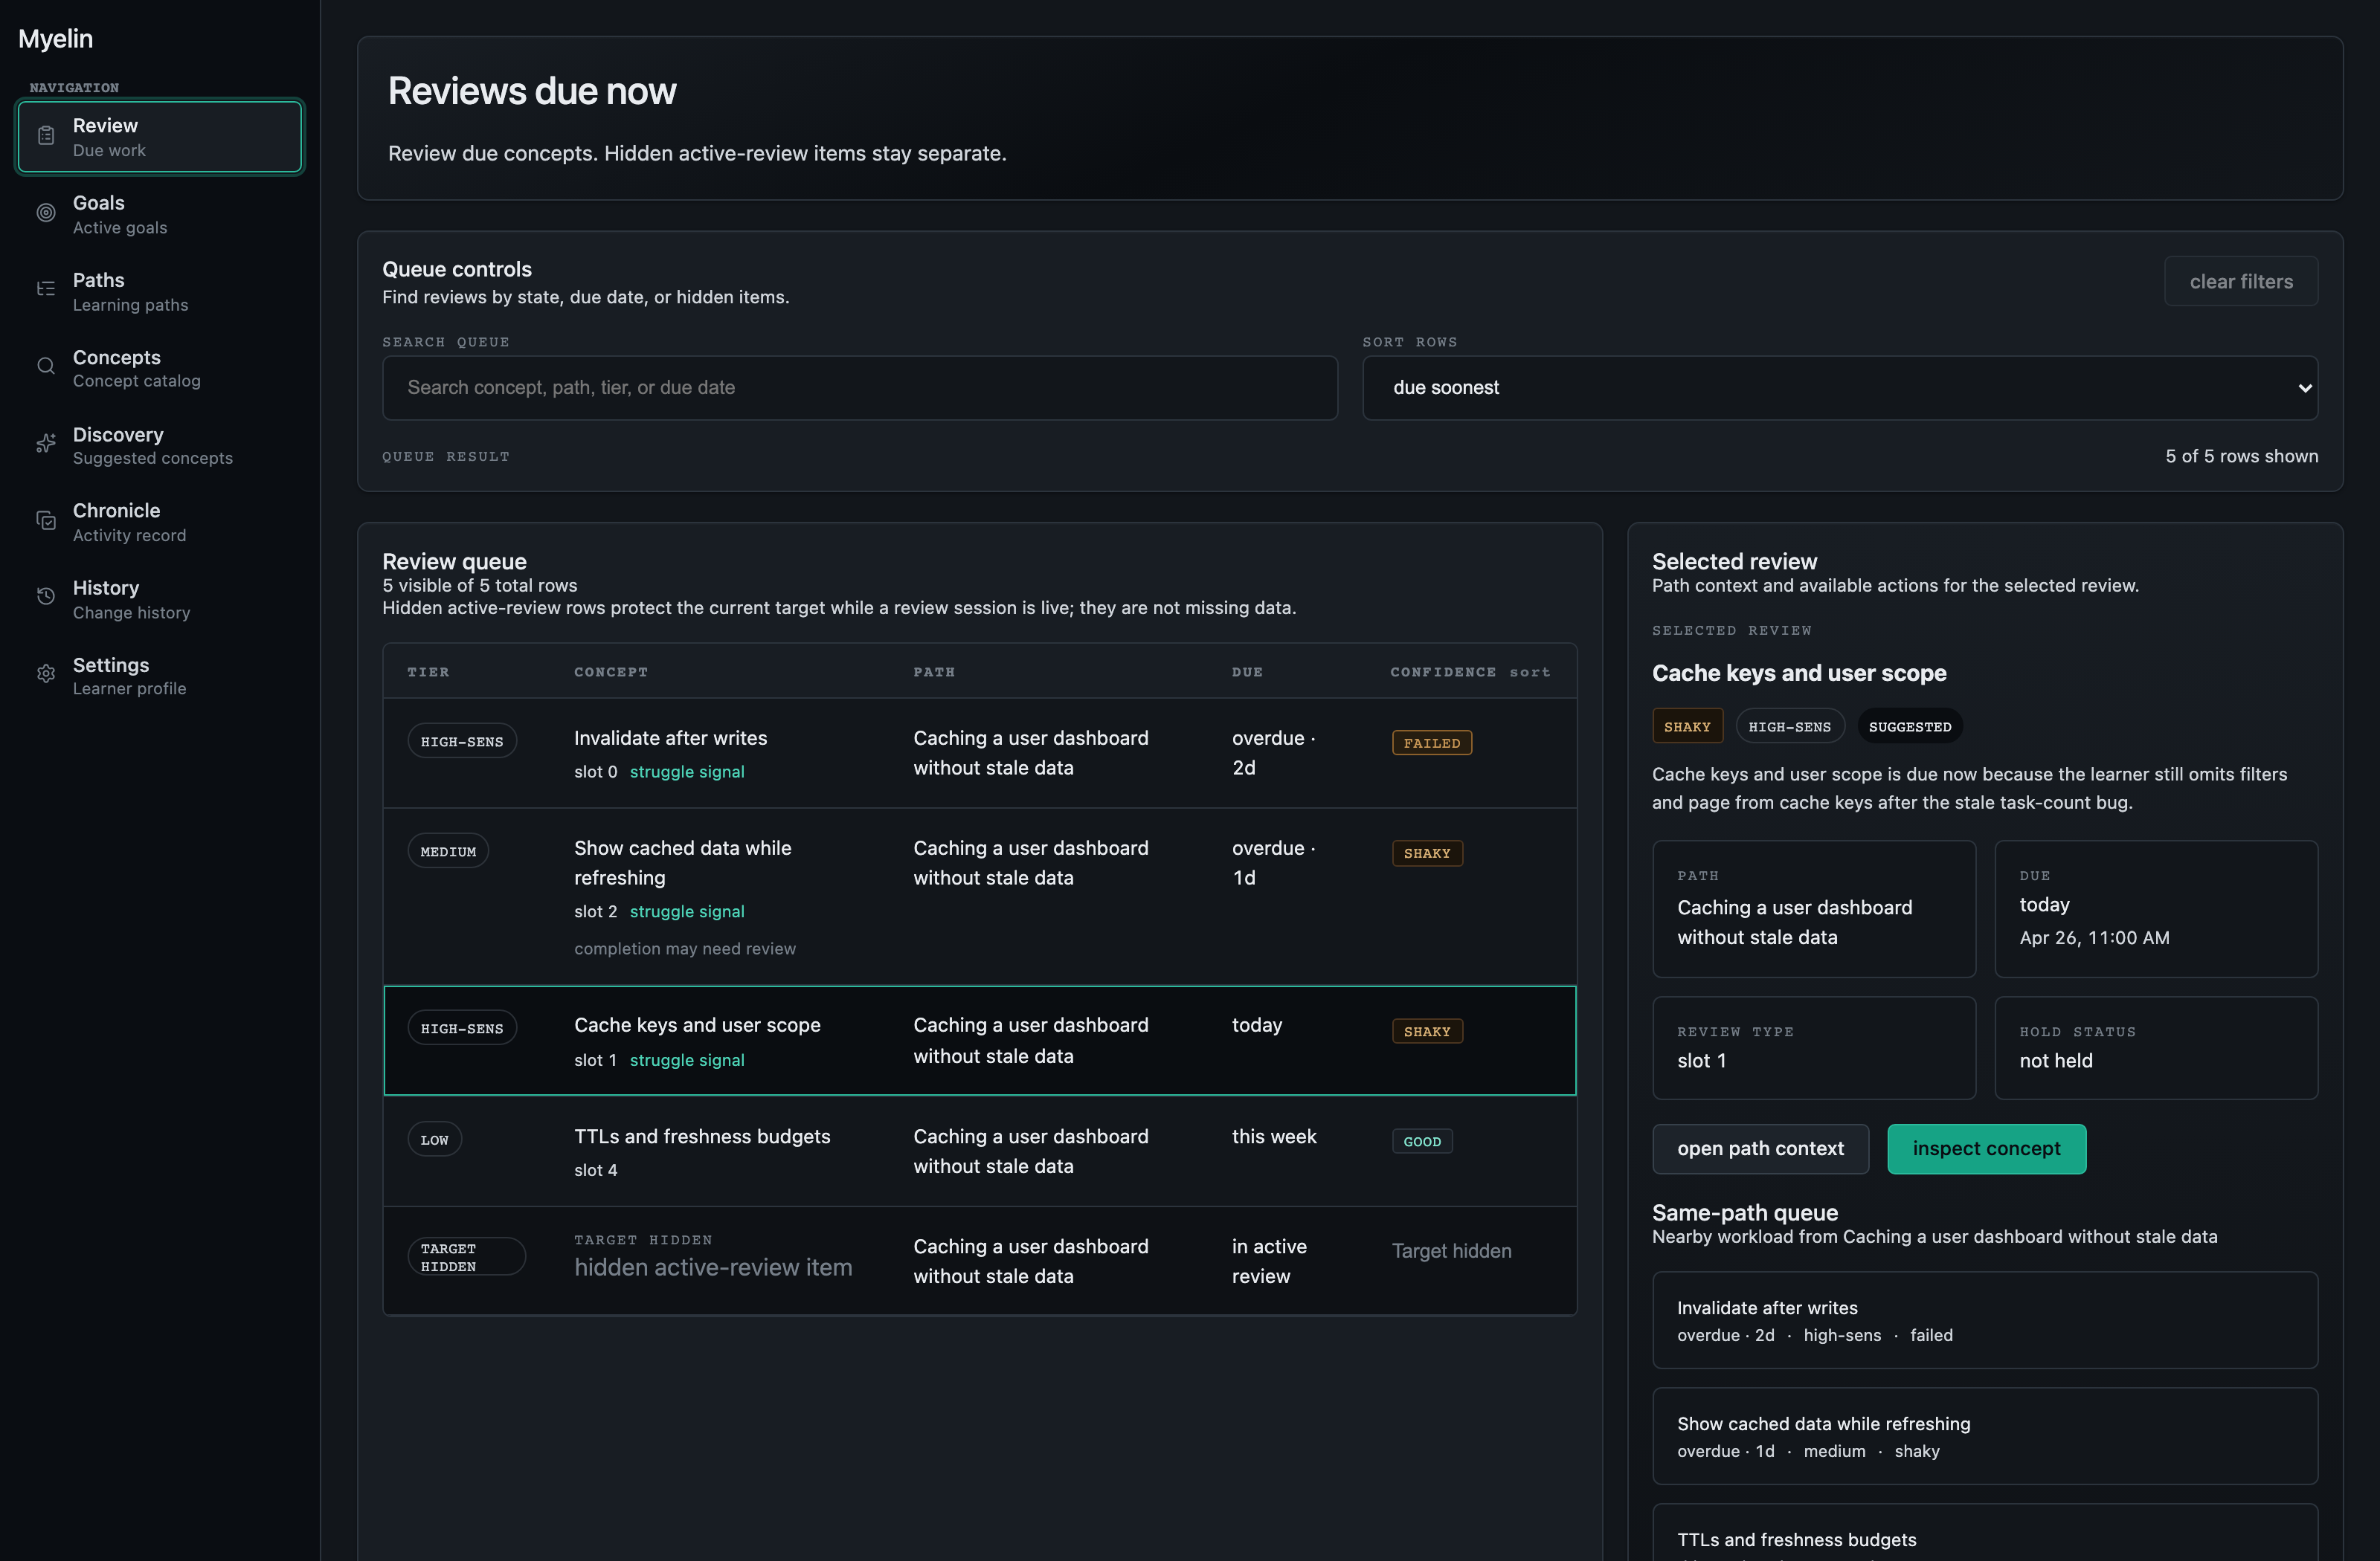
Task: Click the FAILED confidence badge
Action: click(x=1431, y=743)
